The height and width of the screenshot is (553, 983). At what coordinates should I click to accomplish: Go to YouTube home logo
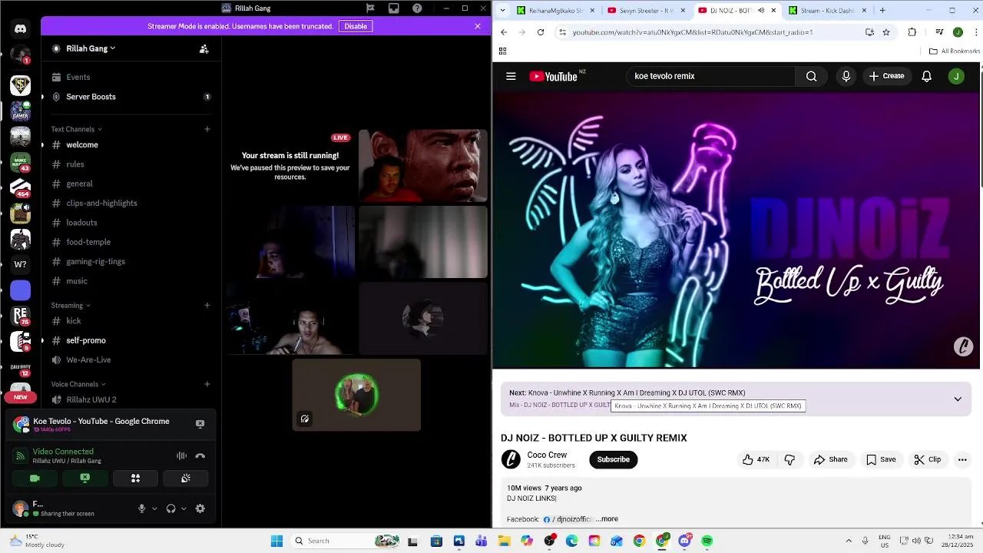point(553,76)
